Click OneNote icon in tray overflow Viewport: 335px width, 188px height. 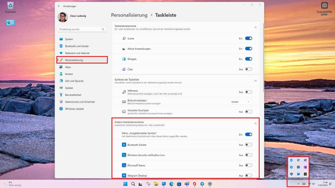[x=305, y=167]
